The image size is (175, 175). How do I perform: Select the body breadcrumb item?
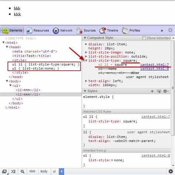44,171
